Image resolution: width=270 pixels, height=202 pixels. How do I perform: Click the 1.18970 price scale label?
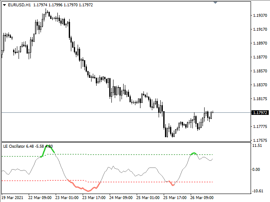point(260,43)
